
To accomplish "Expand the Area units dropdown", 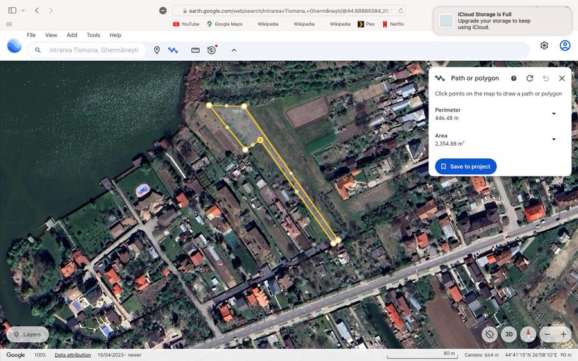I will click(x=554, y=139).
